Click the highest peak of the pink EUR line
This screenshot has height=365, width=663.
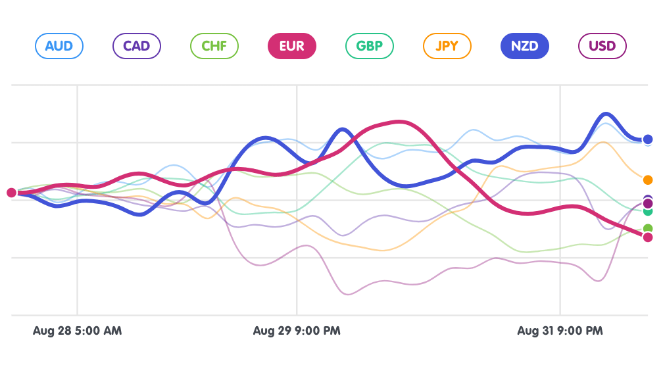click(398, 122)
